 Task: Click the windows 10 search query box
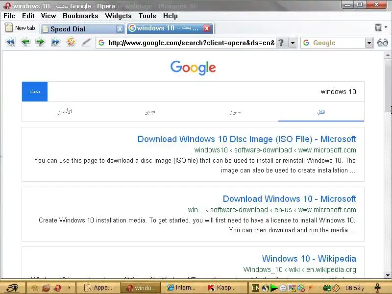click(x=205, y=92)
